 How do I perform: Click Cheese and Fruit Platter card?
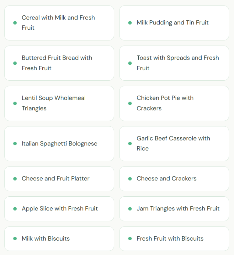[55, 179]
